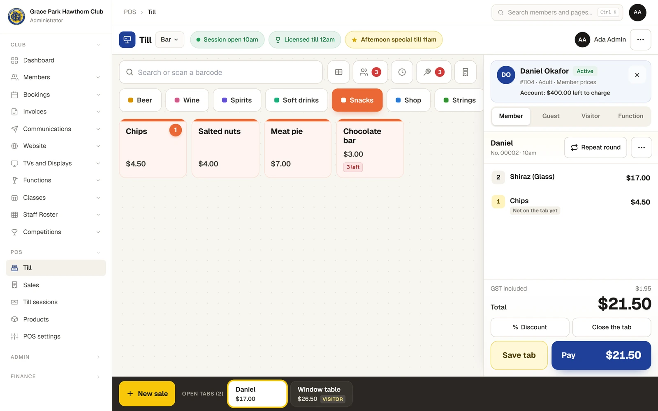This screenshot has height=411, width=658.
Task: Open the Window table open tab
Action: click(321, 394)
